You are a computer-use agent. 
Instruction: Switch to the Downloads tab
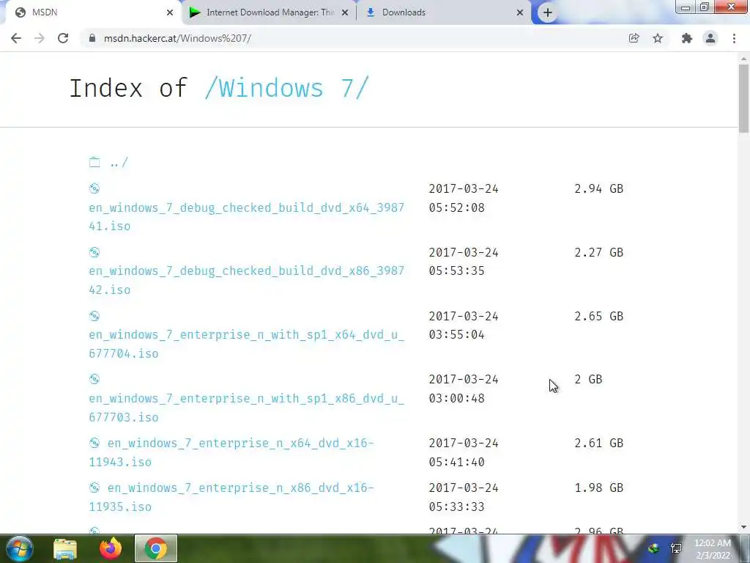coord(444,12)
